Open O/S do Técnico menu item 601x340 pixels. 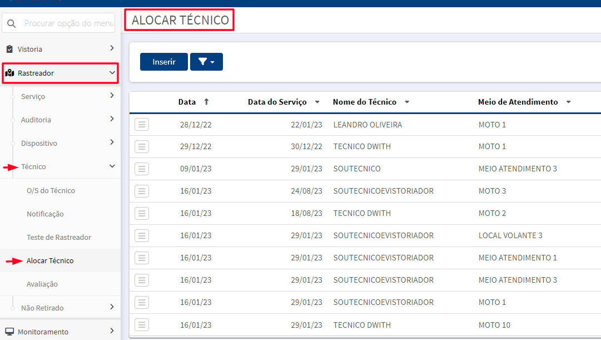[x=51, y=191]
